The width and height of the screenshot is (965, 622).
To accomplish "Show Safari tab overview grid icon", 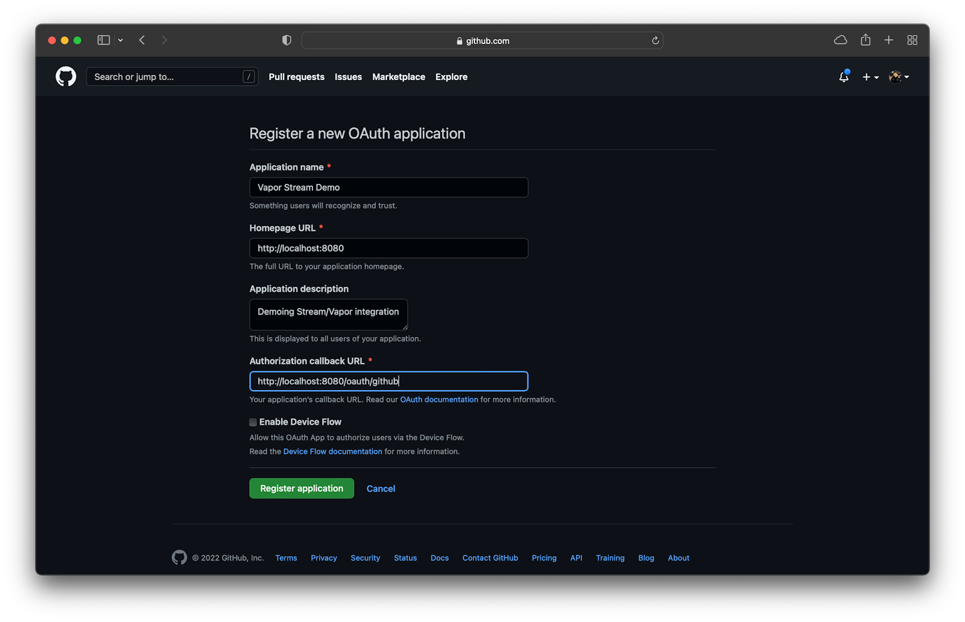I will 912,40.
